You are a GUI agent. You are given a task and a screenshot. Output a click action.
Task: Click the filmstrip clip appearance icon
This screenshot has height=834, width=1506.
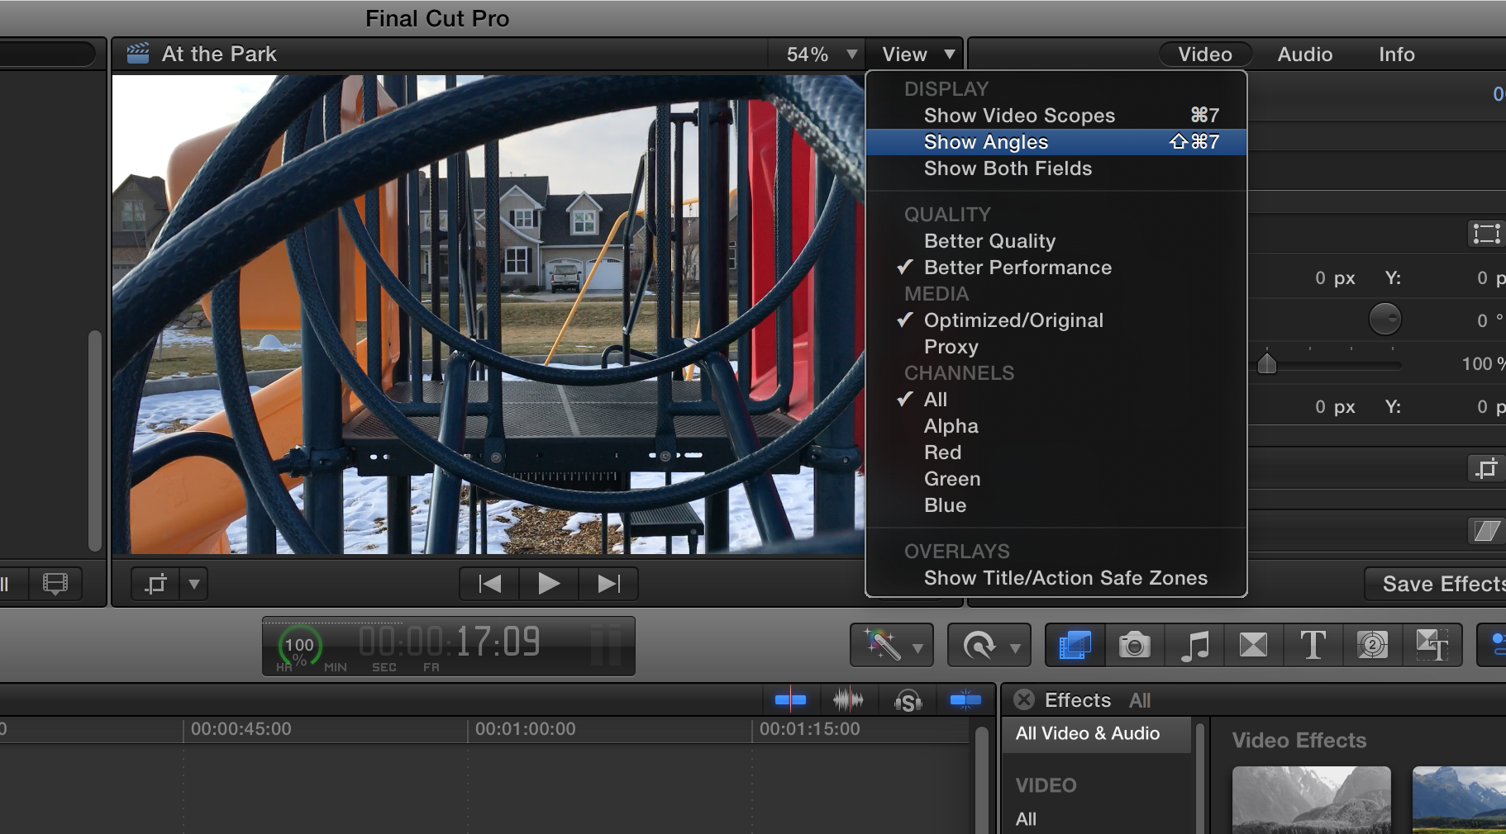pyautogui.click(x=55, y=584)
